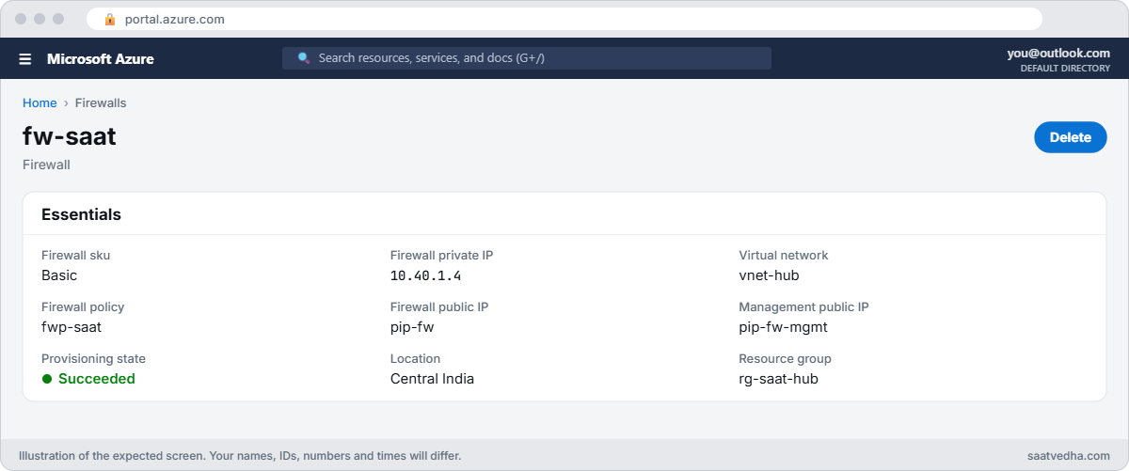Open the rg-saat-hub resource group
The height and width of the screenshot is (471, 1129).
tap(779, 379)
